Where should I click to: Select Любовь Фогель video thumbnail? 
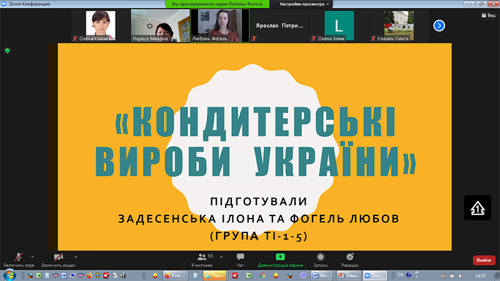tap(220, 26)
